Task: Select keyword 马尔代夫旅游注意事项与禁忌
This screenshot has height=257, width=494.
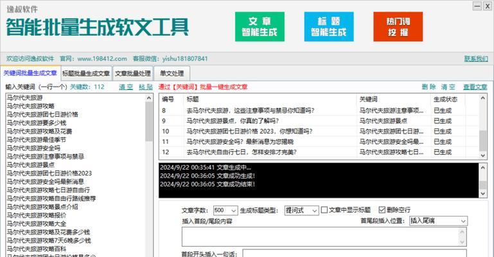Action: tap(46, 156)
